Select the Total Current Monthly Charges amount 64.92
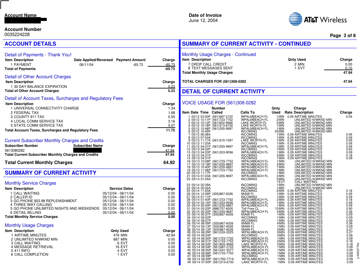Screen dimensions: 362x280 coord(169,162)
